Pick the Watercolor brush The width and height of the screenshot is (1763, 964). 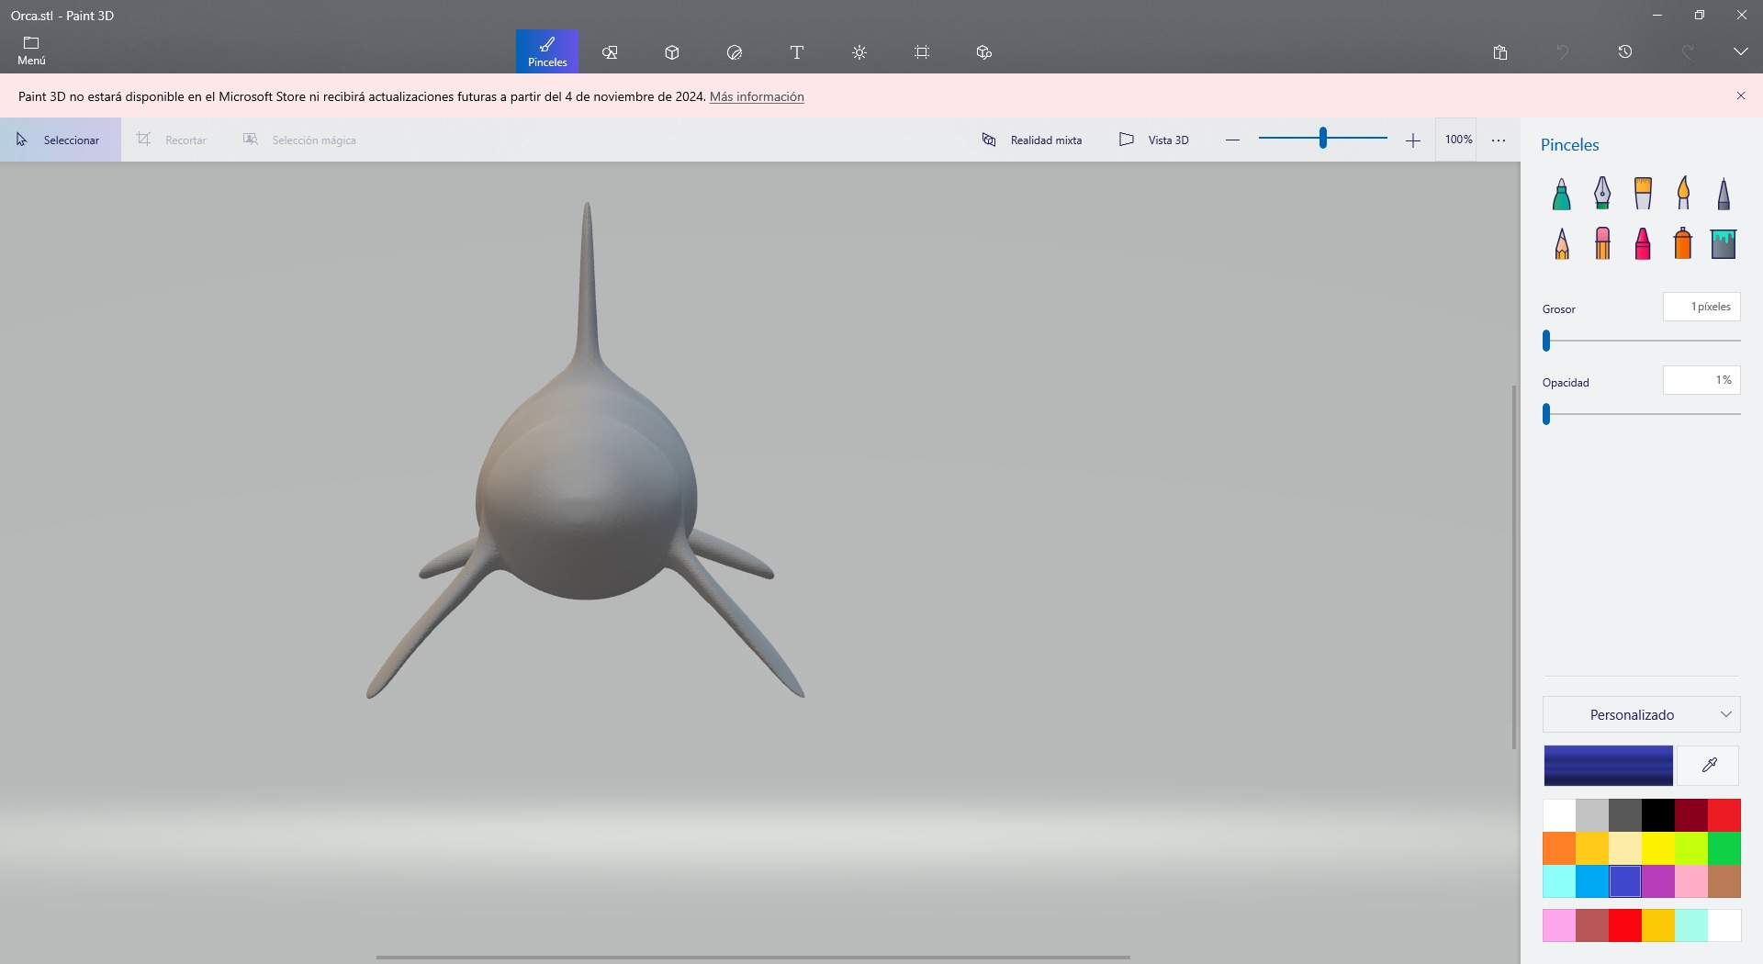tap(1683, 194)
